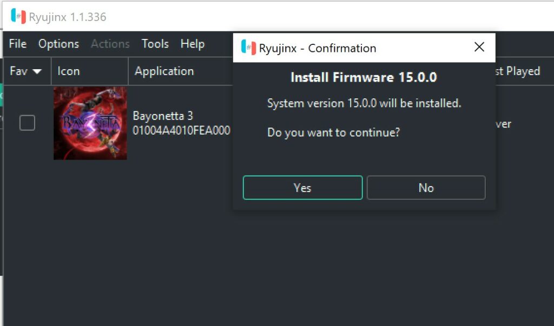This screenshot has width=554, height=326.
Task: Click the Application column header
Action: [163, 71]
